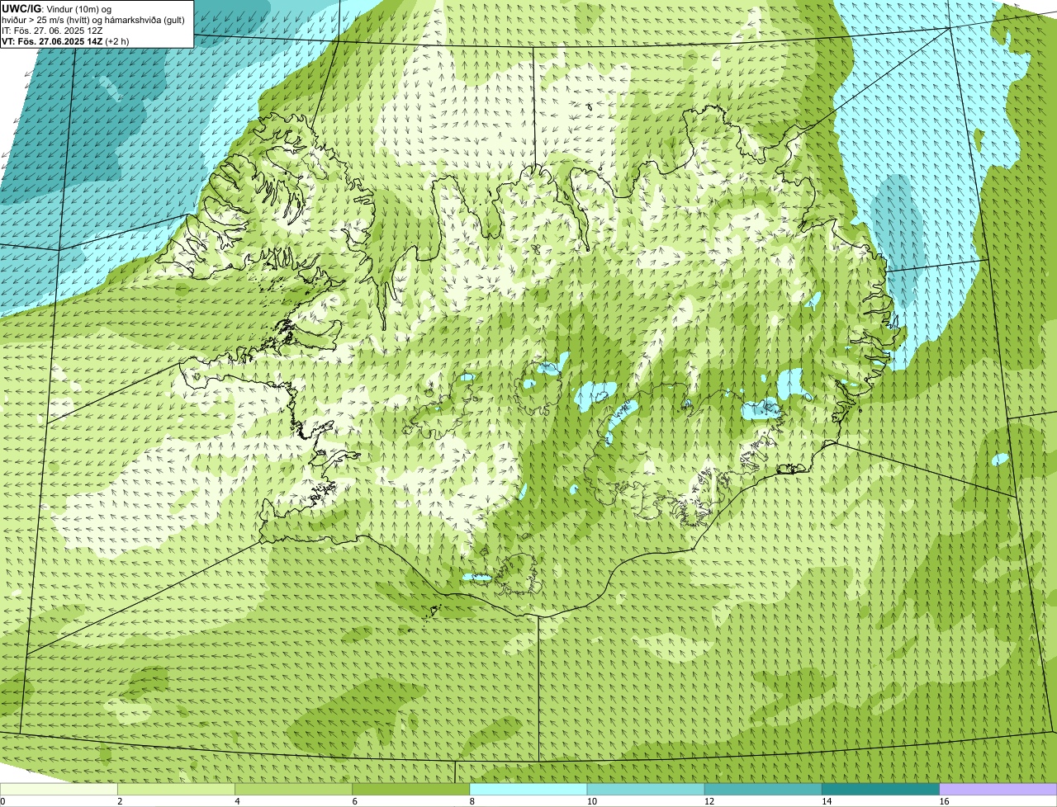Click the '0' label on the color scale
Image resolution: width=1057 pixels, height=807 pixels.
3,801
